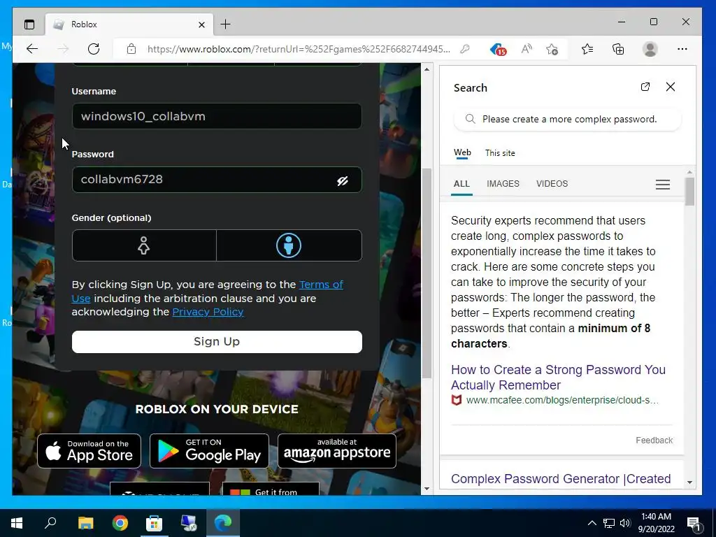
Task: Select the IMAGES results tab
Action: click(x=503, y=184)
